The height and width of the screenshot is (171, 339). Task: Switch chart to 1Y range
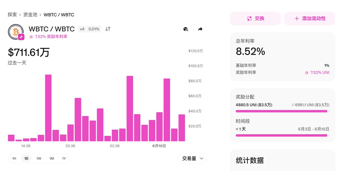[64, 158]
